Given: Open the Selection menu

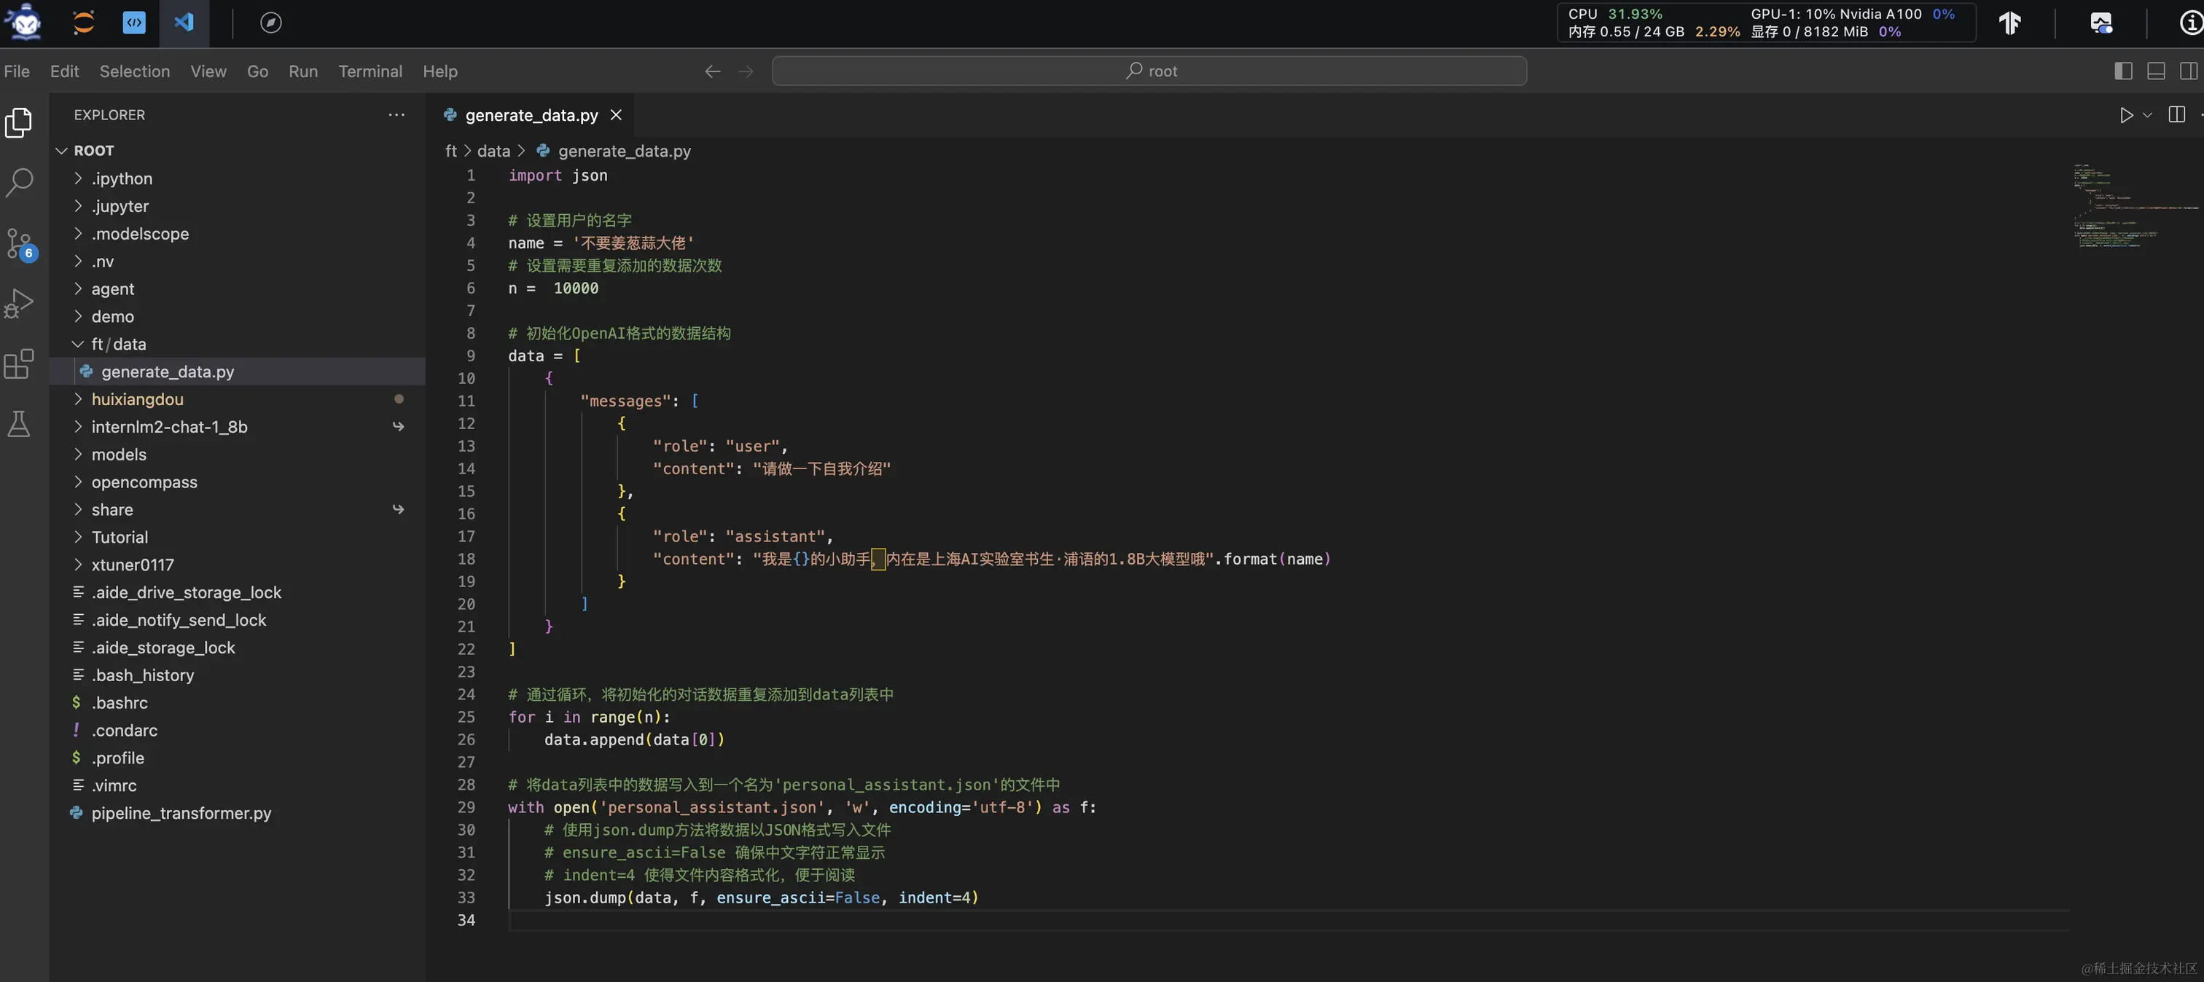Looking at the screenshot, I should (x=134, y=71).
